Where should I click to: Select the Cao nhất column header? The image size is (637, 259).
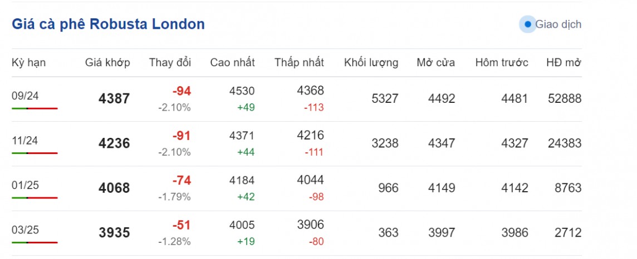[232, 62]
